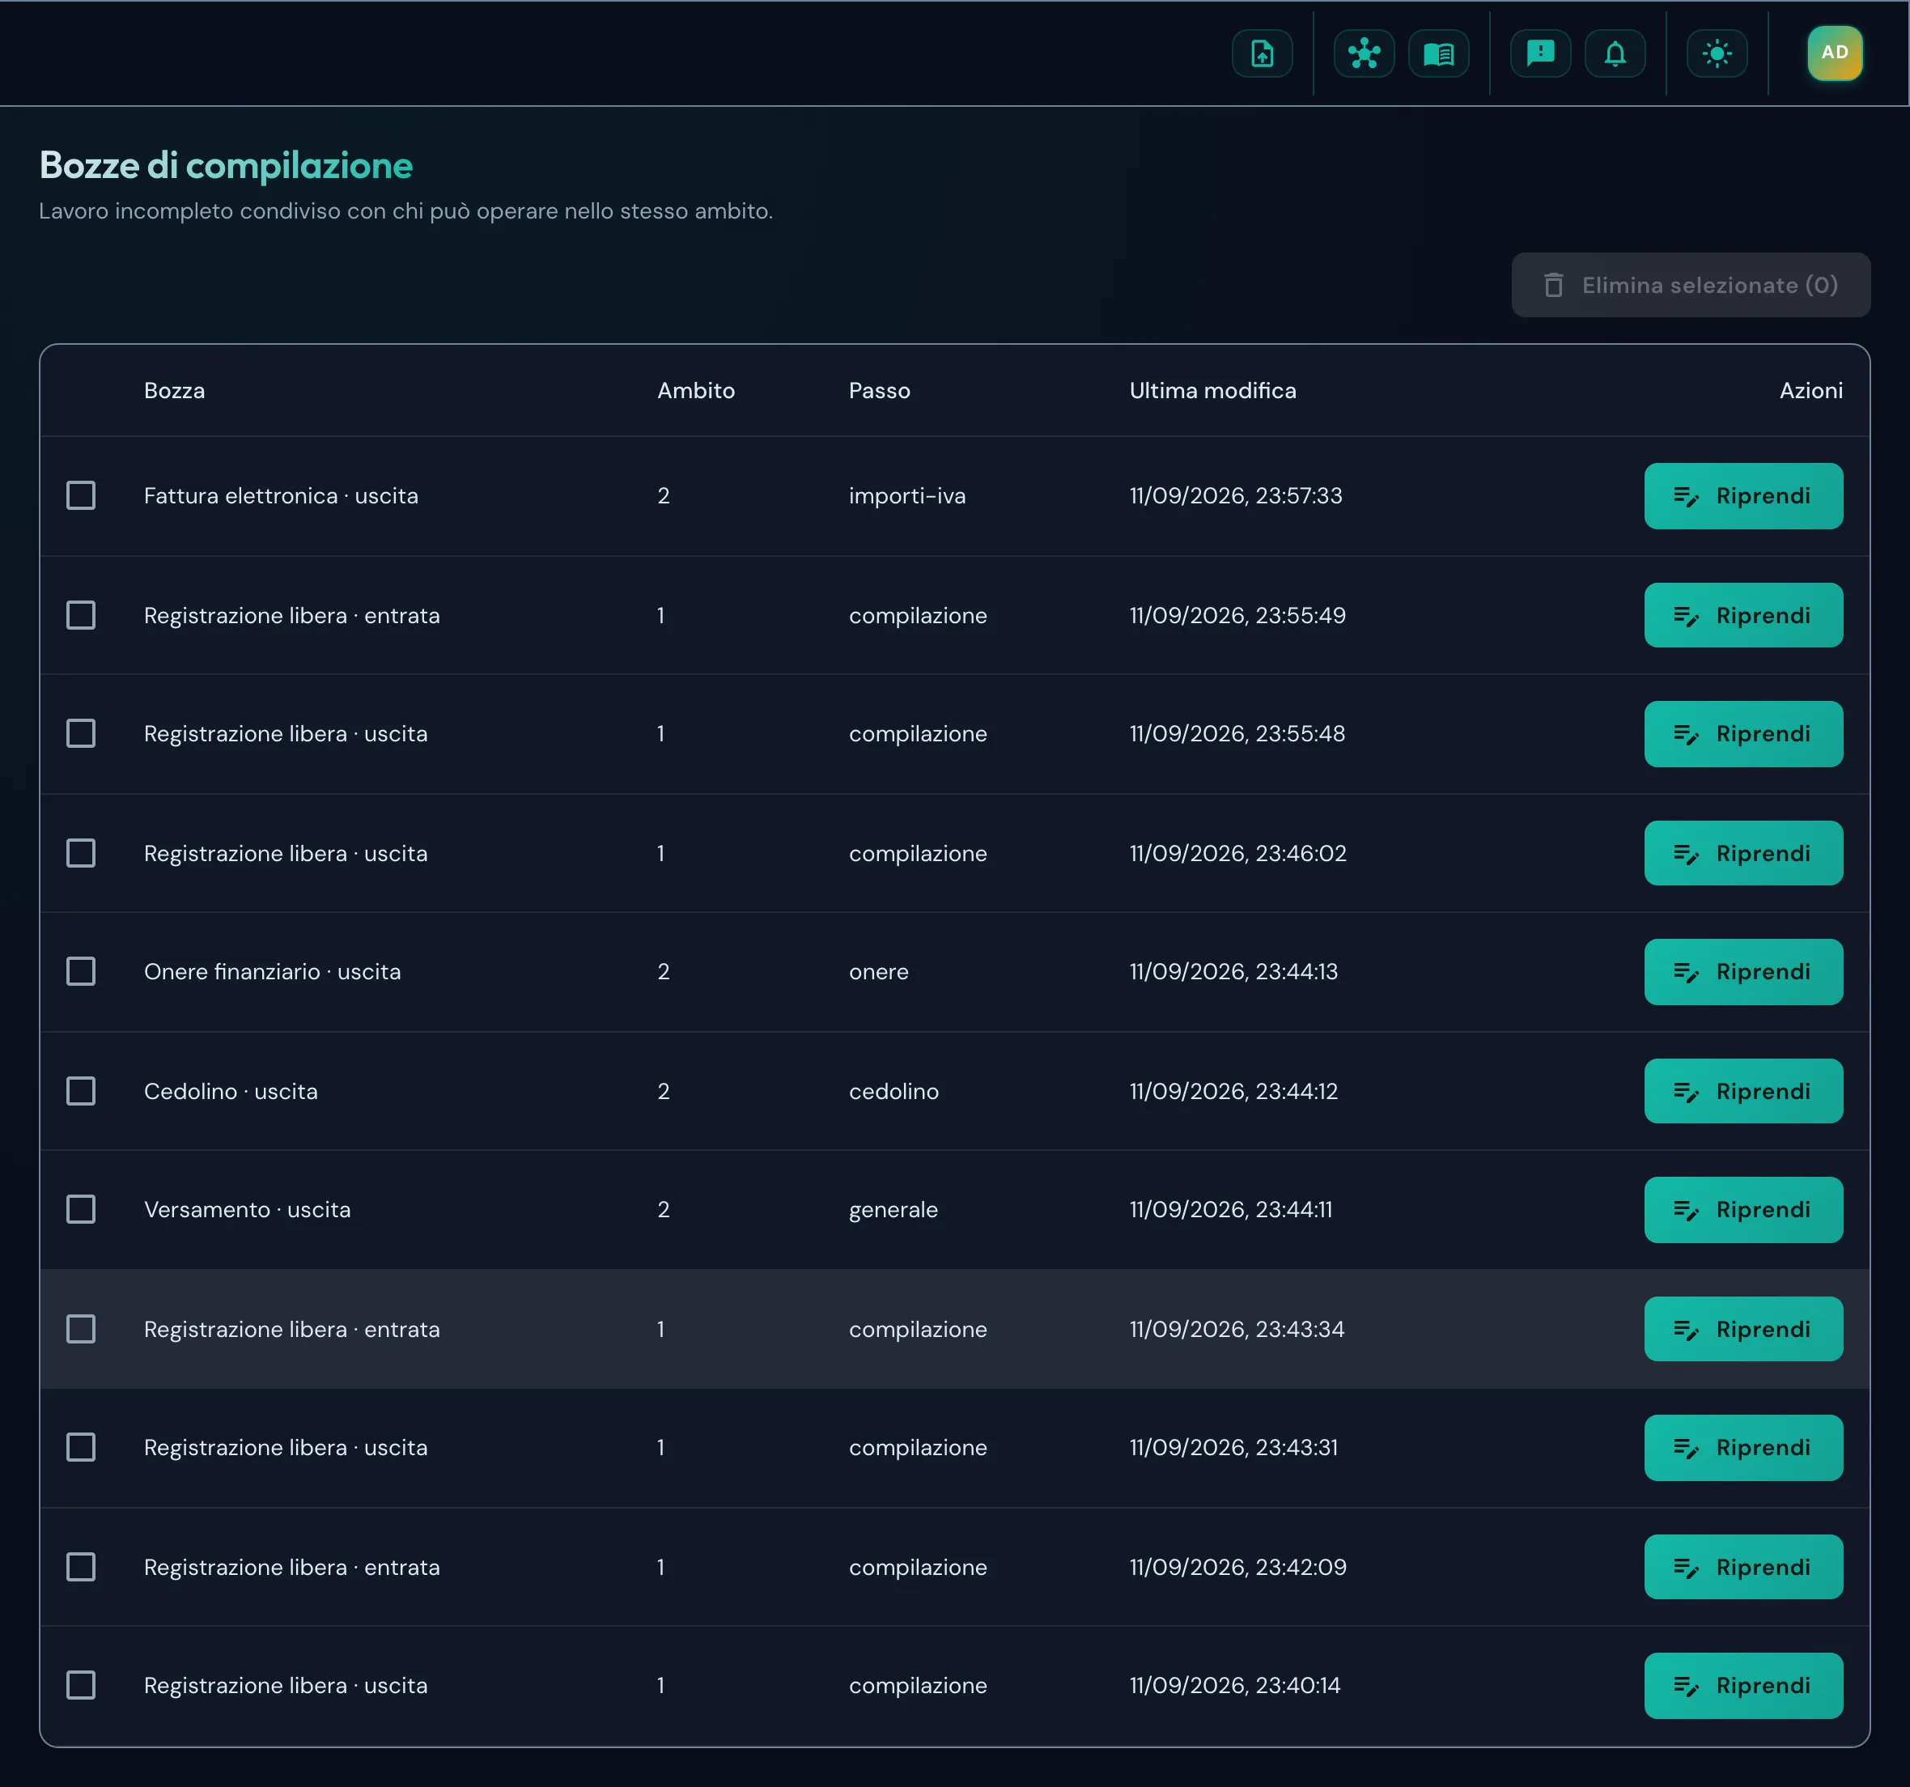Click the timestamp 11/09/2026, 23:43:31
This screenshot has height=1787, width=1910.
1233,1448
